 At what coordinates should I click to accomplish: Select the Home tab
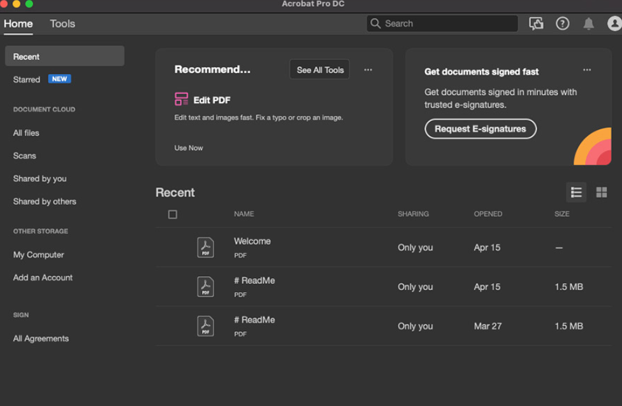[18, 24]
